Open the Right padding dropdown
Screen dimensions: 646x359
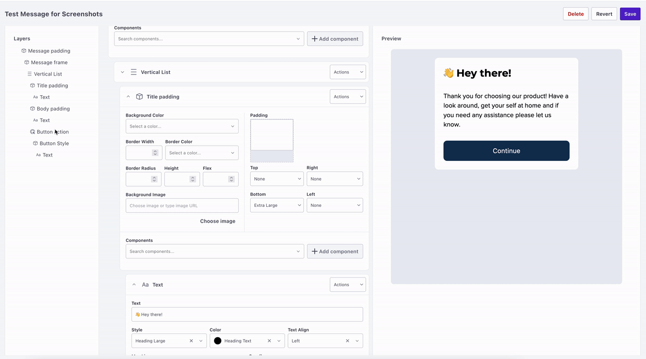(334, 178)
